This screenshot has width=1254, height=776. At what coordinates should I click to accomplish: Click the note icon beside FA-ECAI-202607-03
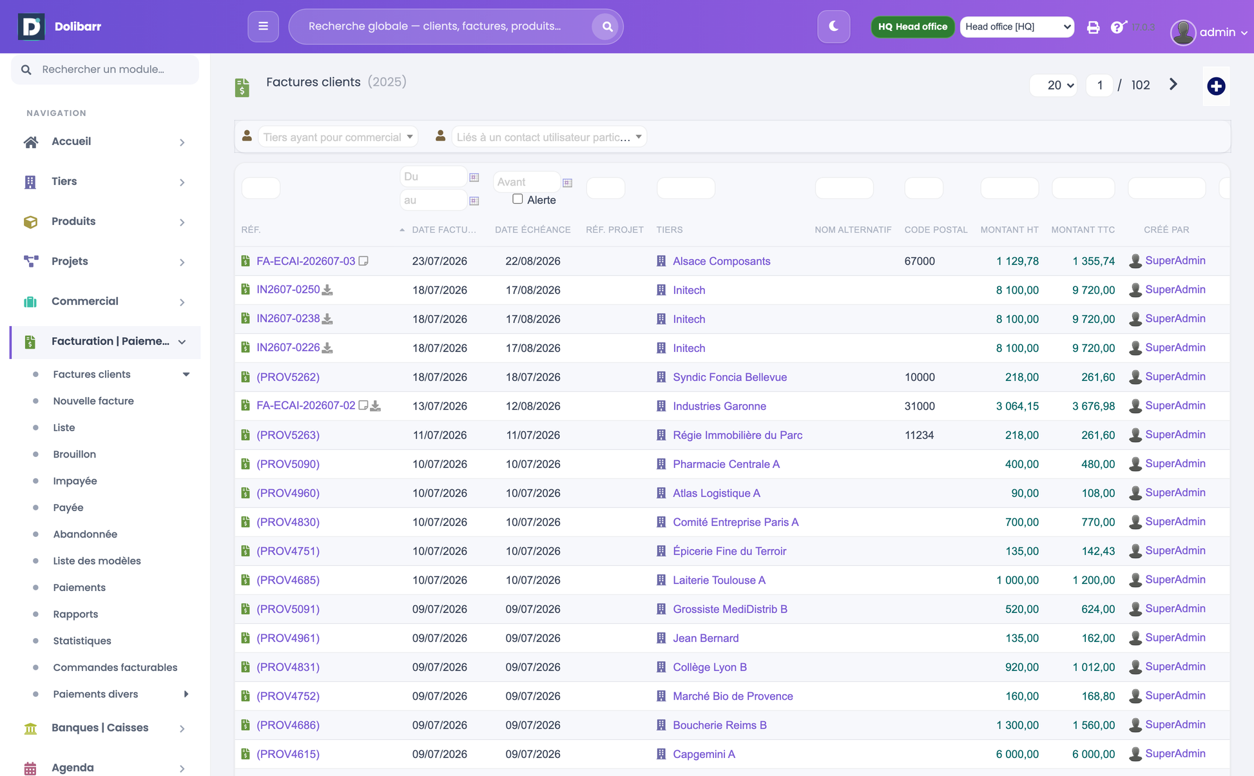pyautogui.click(x=363, y=261)
